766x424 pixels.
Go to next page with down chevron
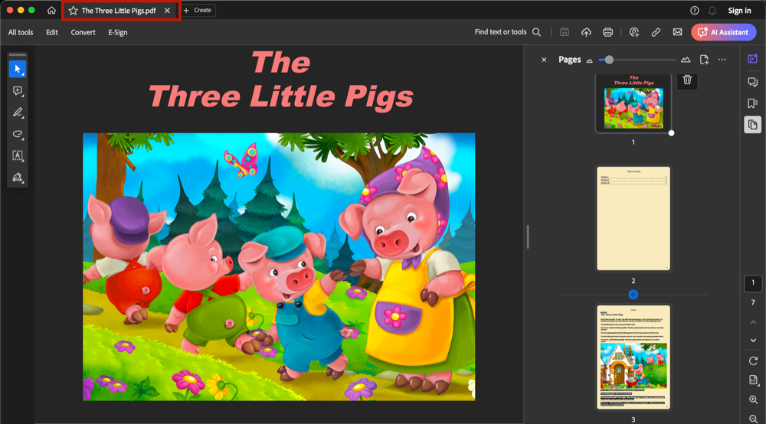(x=753, y=340)
